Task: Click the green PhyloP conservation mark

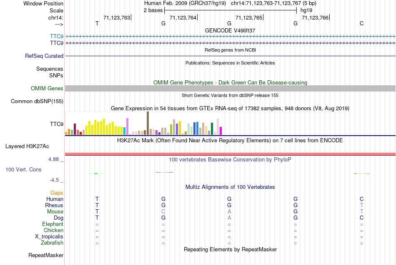Action: click(x=96, y=173)
